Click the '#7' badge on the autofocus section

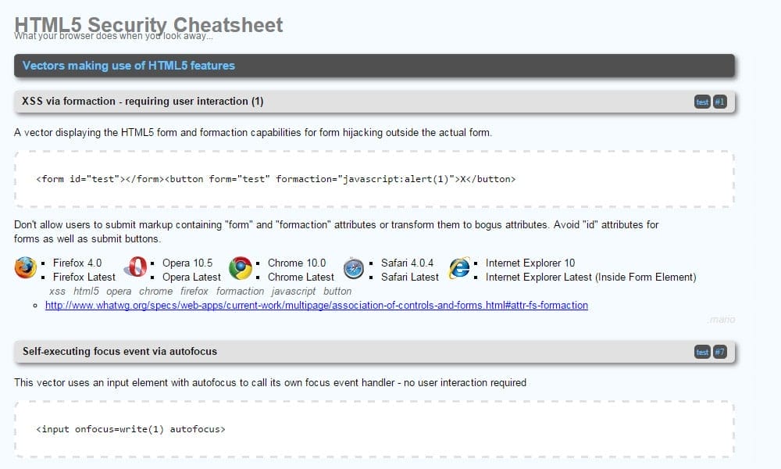point(720,352)
